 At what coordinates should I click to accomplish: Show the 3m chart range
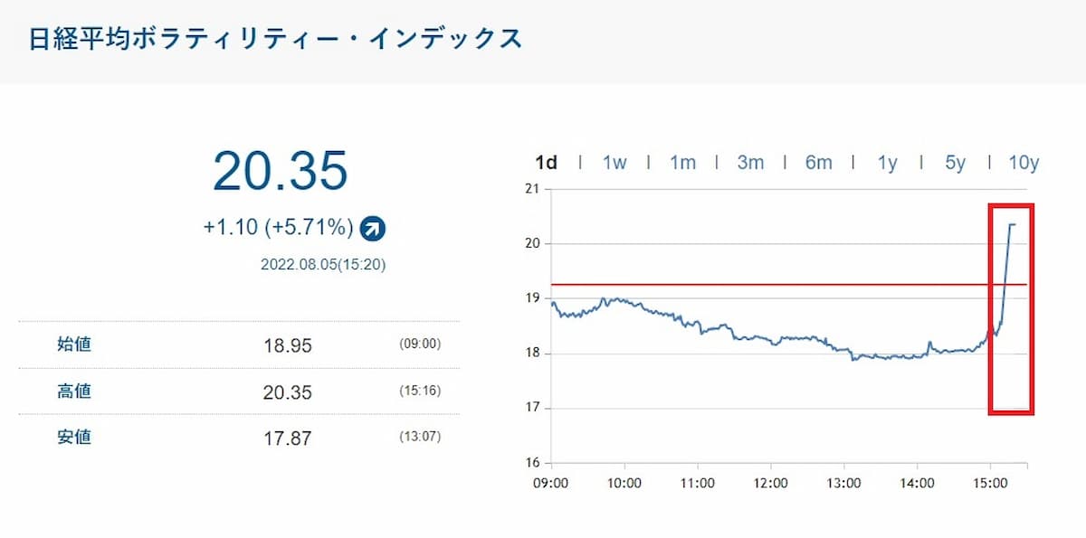click(x=750, y=163)
